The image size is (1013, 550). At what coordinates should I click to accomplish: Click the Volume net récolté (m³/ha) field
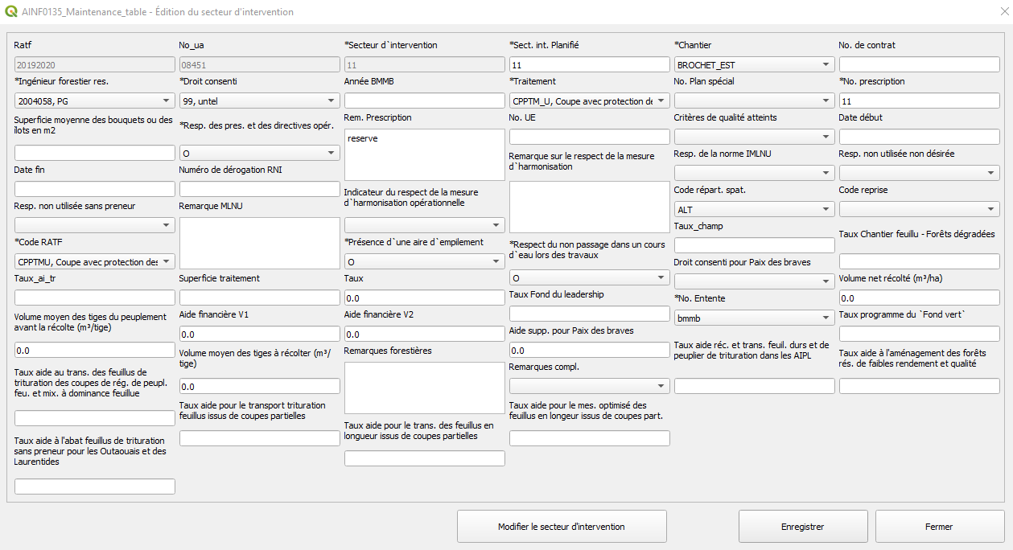click(920, 298)
